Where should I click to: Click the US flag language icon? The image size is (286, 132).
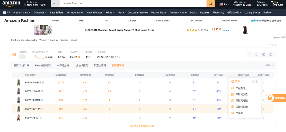tap(221, 4)
